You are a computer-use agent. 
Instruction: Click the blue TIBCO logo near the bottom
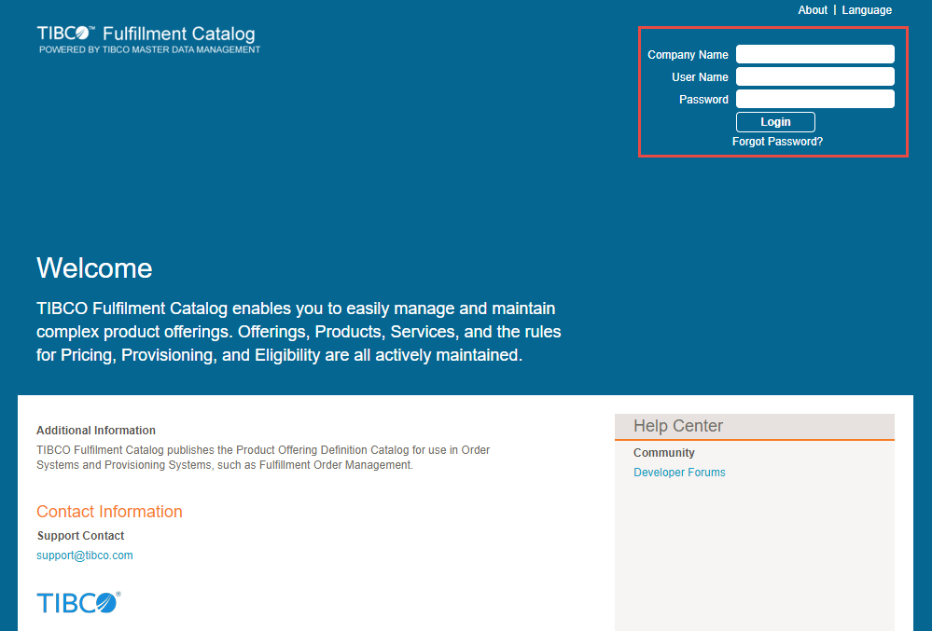click(x=78, y=602)
